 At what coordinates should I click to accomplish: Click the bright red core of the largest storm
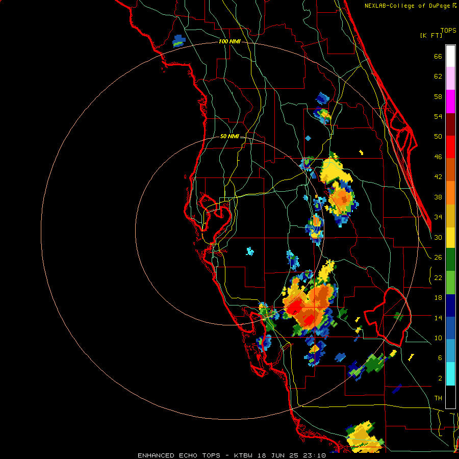295,308
